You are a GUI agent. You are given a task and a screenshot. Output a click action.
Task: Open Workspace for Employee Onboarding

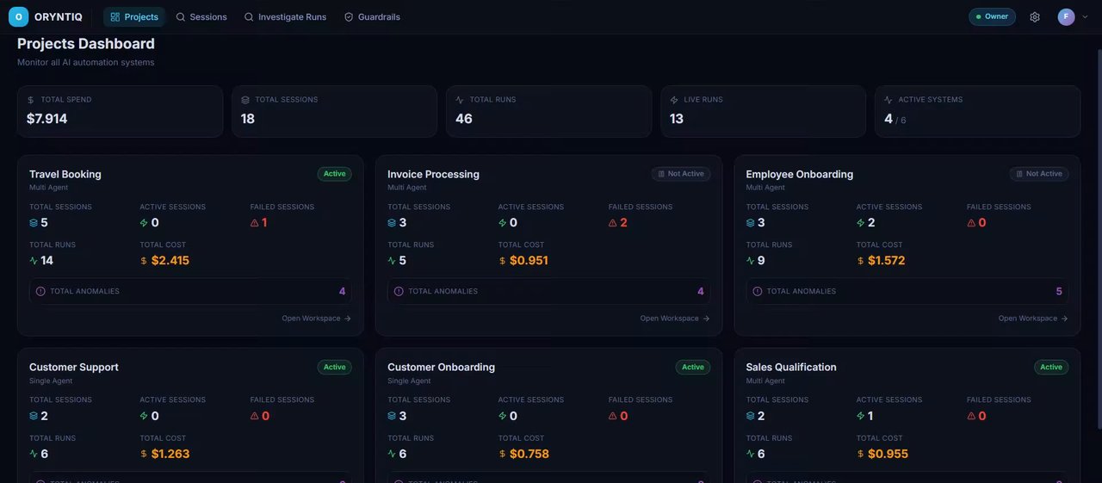1033,319
